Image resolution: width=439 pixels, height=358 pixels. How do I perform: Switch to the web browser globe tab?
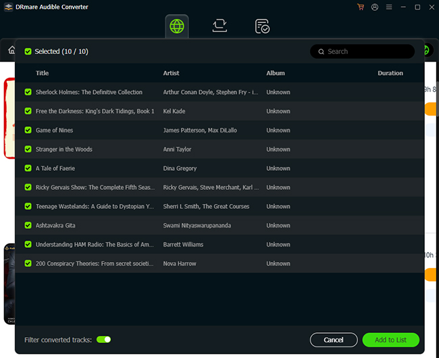pos(177,26)
